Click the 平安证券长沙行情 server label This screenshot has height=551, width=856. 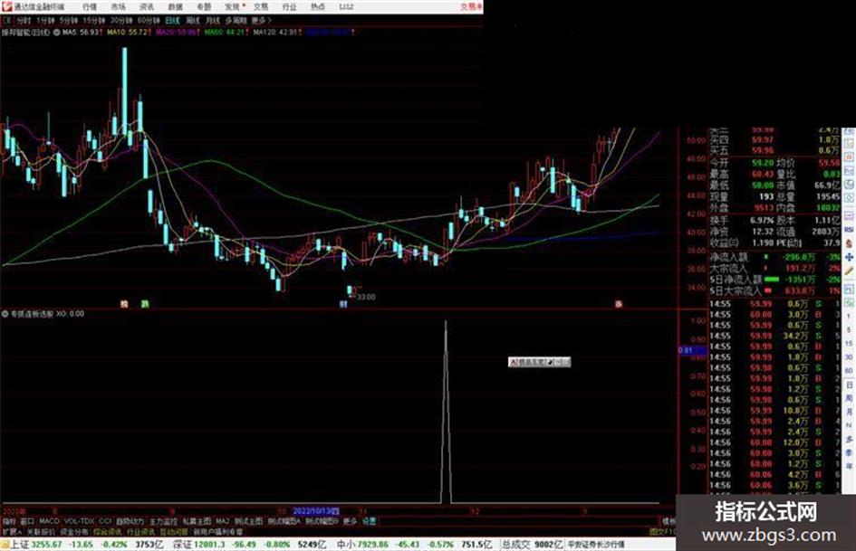(595, 544)
